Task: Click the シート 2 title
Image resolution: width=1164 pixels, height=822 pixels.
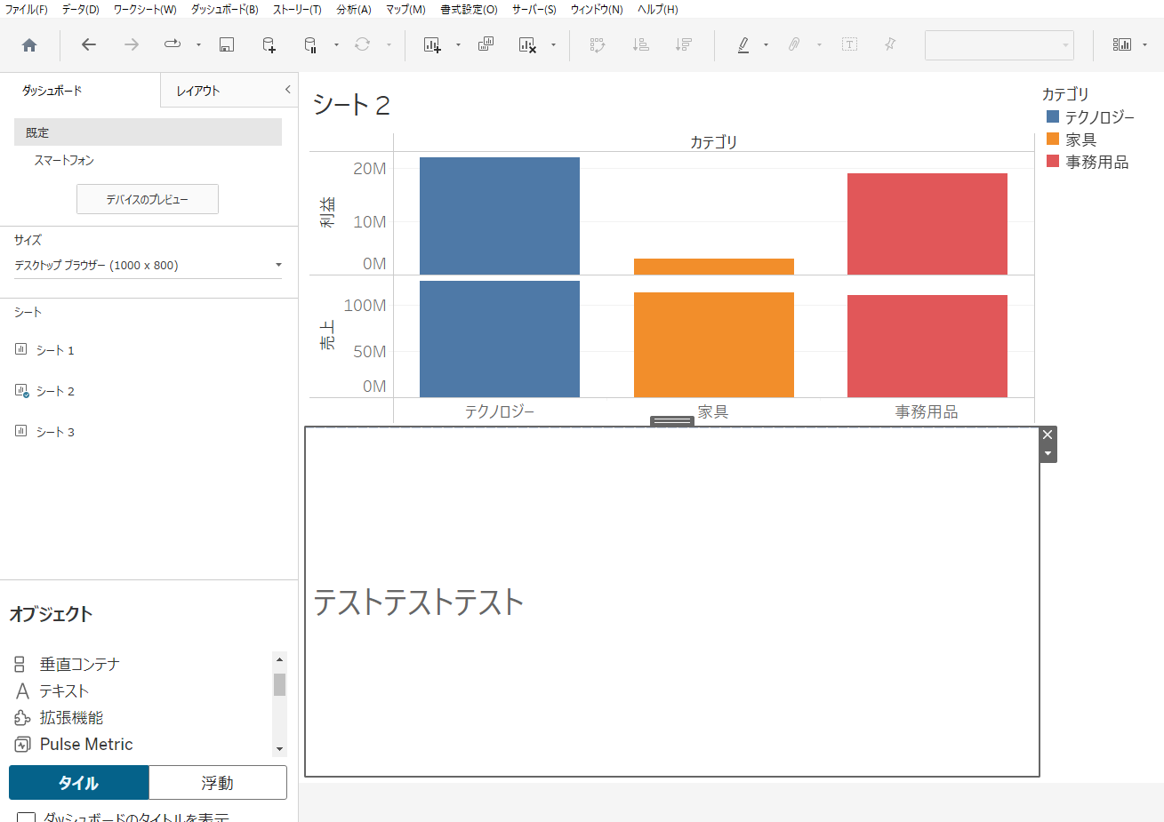Action: [x=351, y=105]
